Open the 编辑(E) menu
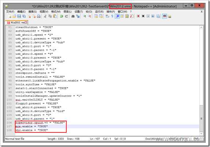This screenshot has width=210, height=147. click(21, 12)
